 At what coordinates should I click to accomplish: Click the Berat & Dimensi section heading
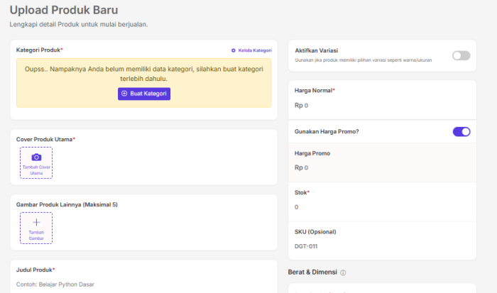(x=312, y=272)
